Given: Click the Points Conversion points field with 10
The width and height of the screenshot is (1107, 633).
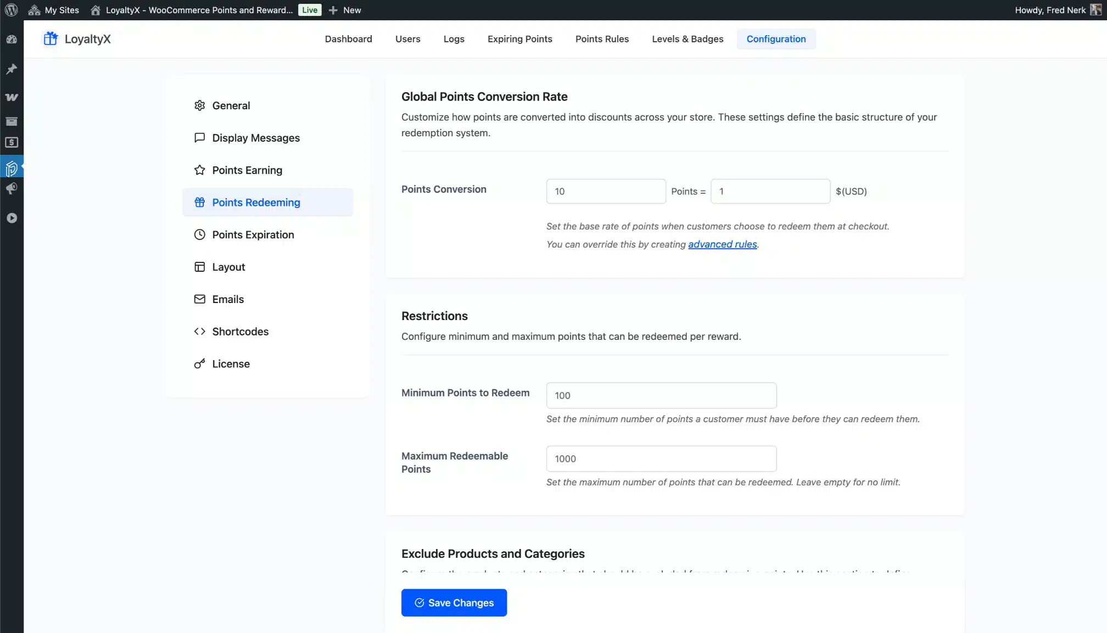Looking at the screenshot, I should [606, 191].
